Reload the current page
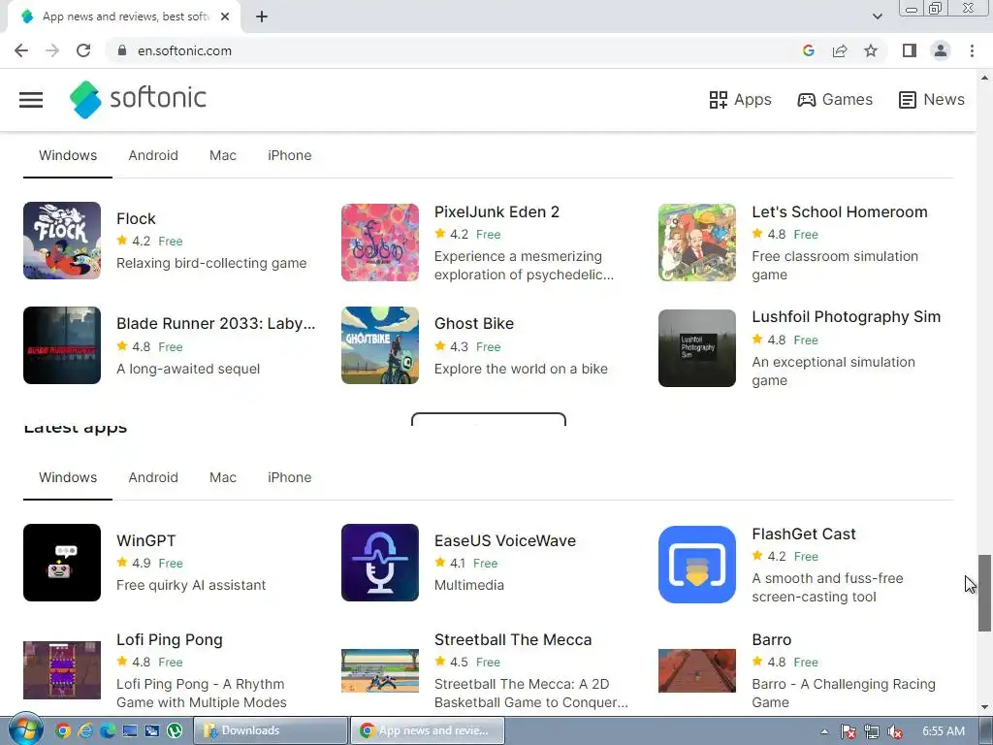The width and height of the screenshot is (993, 745). [83, 50]
